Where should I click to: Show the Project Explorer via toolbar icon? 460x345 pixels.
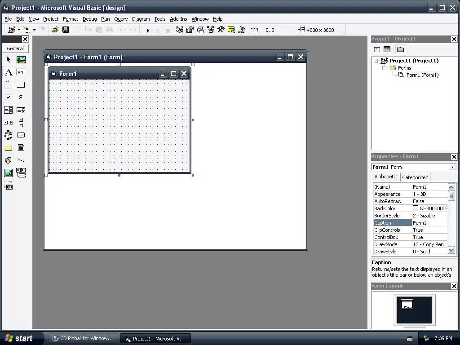tap(180, 30)
